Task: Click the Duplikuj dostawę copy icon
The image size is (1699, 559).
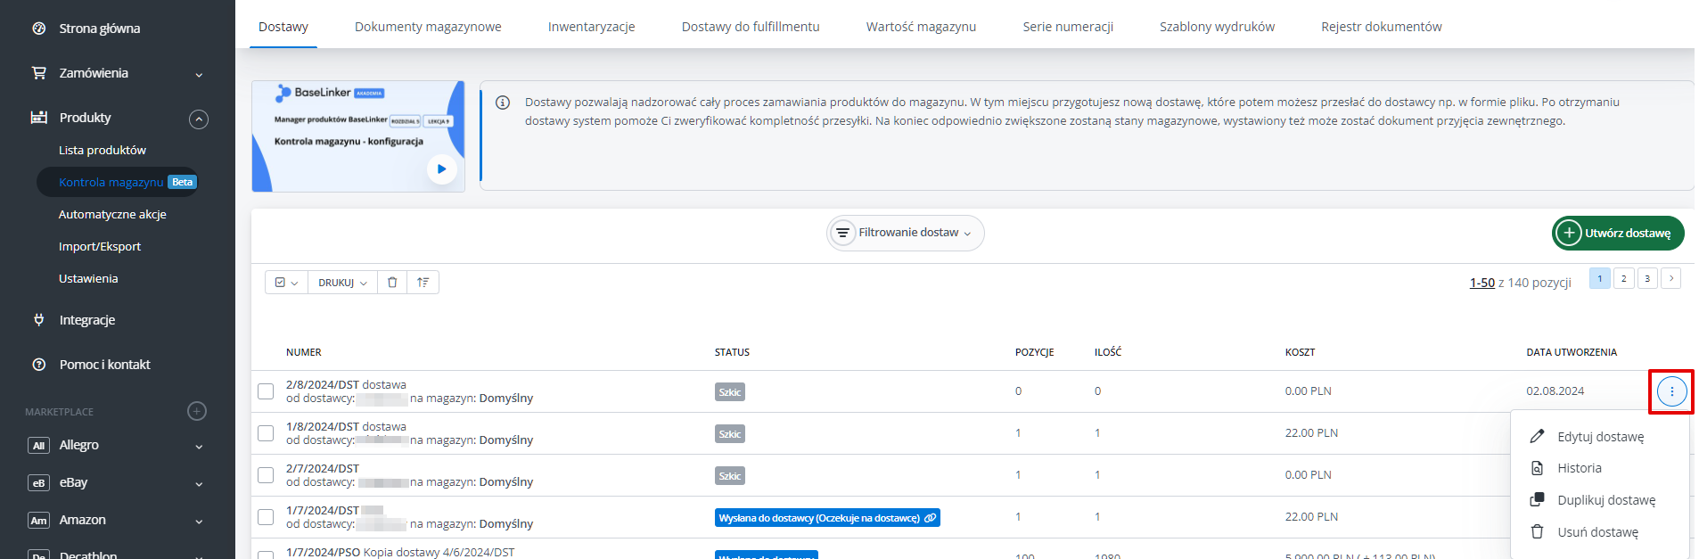Action: [1537, 500]
